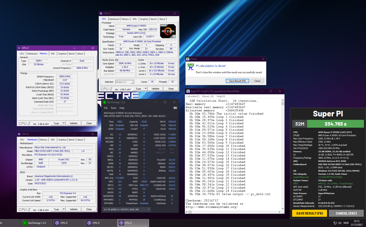Open the Graphics tab in CPU-Z Memory window
This screenshot has height=227, width=366.
click(x=62, y=54)
